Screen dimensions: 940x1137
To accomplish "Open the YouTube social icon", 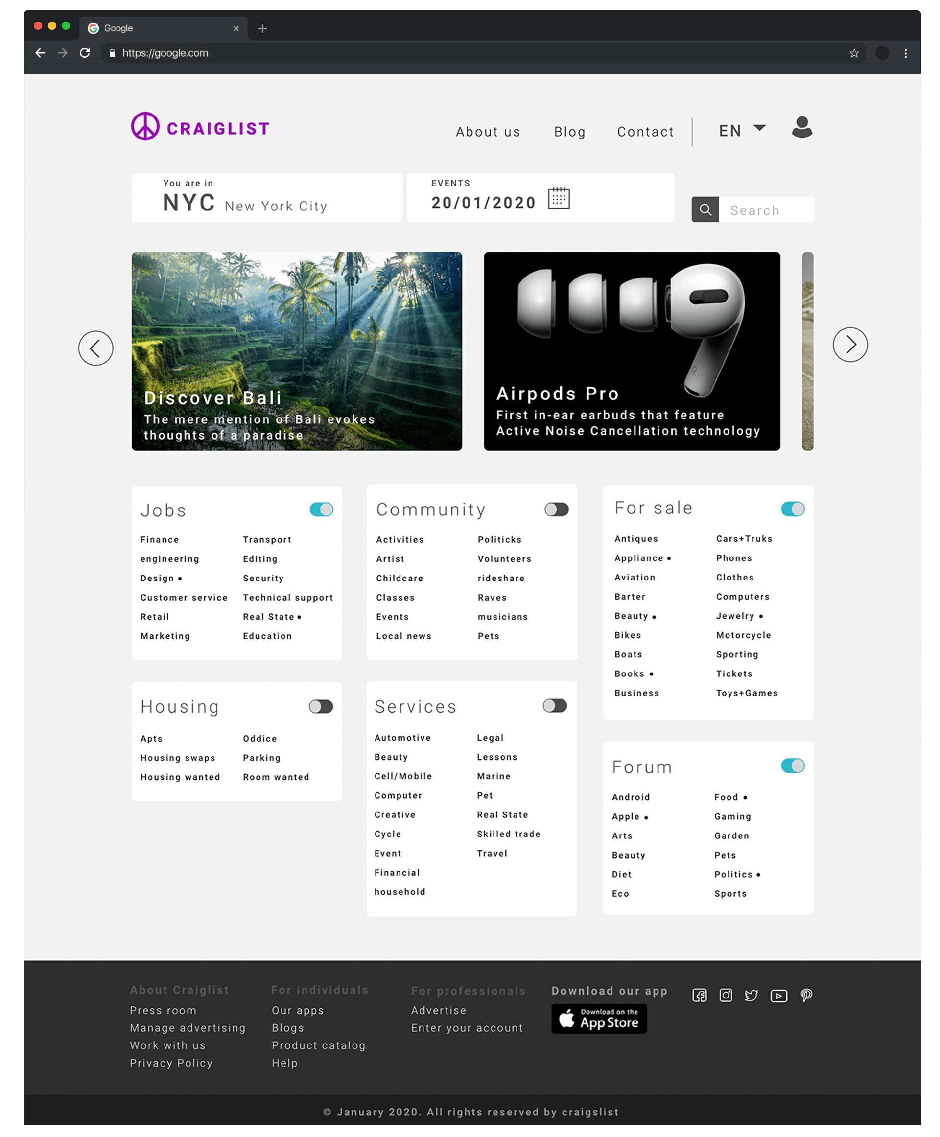I will click(778, 996).
